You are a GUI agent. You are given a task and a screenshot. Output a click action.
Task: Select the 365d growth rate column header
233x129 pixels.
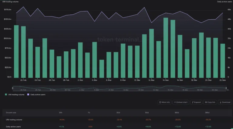(207, 113)
